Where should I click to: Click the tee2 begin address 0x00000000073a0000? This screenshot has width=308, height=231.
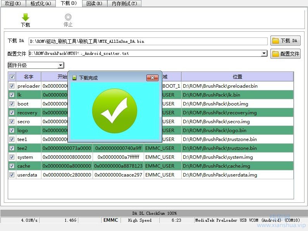click(x=67, y=148)
